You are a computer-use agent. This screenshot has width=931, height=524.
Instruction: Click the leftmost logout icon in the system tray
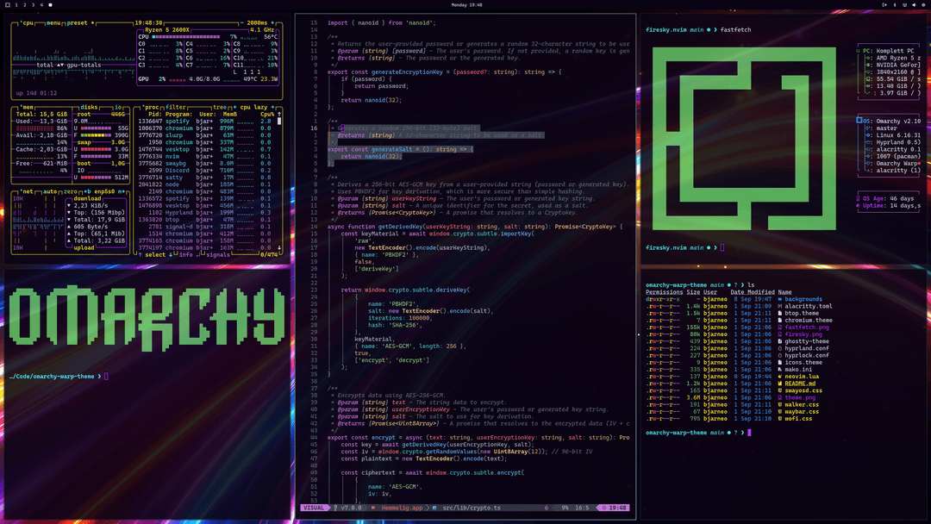point(884,4)
